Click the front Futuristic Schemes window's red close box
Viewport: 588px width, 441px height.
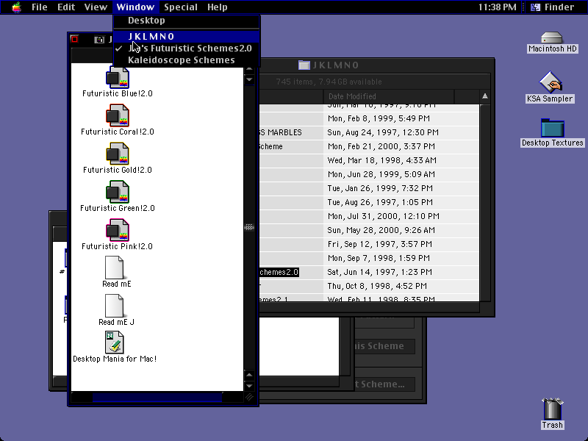tap(75, 40)
